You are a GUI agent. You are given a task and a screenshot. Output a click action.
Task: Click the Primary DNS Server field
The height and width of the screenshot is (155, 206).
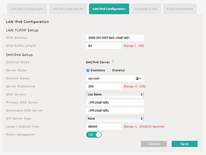click(x=115, y=102)
